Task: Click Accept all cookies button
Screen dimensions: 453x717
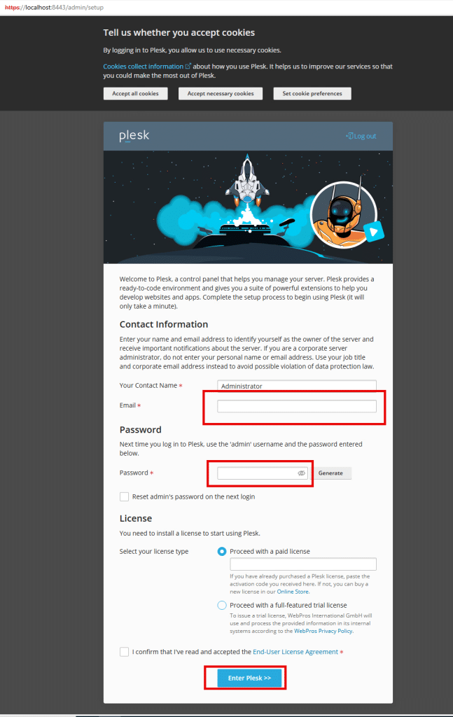Action: pyautogui.click(x=135, y=93)
